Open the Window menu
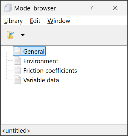Viewport: 128px width, 136px height. (x=59, y=21)
